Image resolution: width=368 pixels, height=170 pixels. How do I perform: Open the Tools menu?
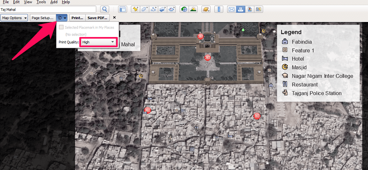tap(41, 2)
